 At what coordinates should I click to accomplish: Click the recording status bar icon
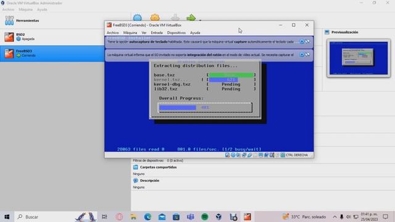(x=266, y=155)
